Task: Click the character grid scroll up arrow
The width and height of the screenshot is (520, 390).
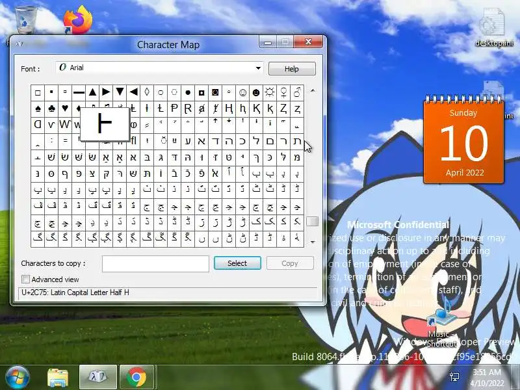Action: click(313, 91)
